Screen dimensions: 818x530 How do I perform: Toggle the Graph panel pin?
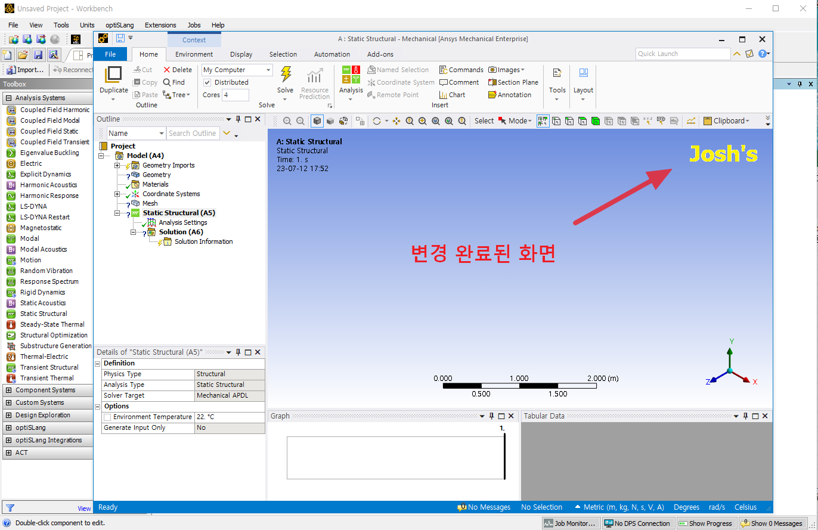(491, 416)
